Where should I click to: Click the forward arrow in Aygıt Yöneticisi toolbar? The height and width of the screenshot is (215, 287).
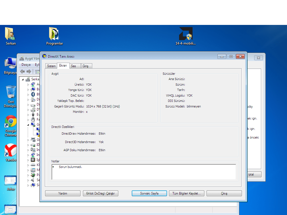pyautogui.click(x=29, y=71)
